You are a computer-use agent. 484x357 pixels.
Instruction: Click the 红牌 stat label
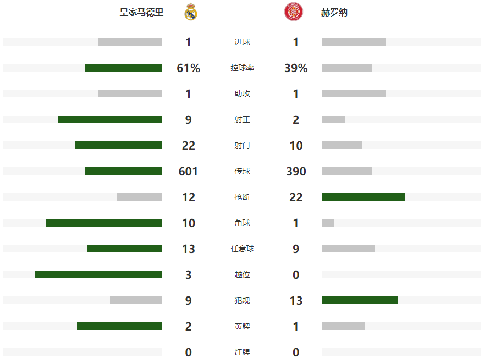pos(242,352)
